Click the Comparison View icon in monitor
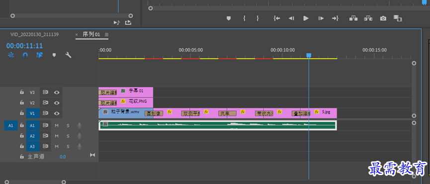Viewport: 430px width, 184px height. pyautogui.click(x=397, y=18)
